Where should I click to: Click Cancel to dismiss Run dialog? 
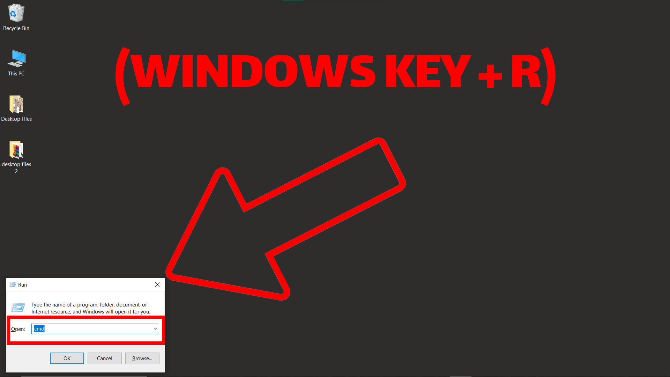[104, 358]
